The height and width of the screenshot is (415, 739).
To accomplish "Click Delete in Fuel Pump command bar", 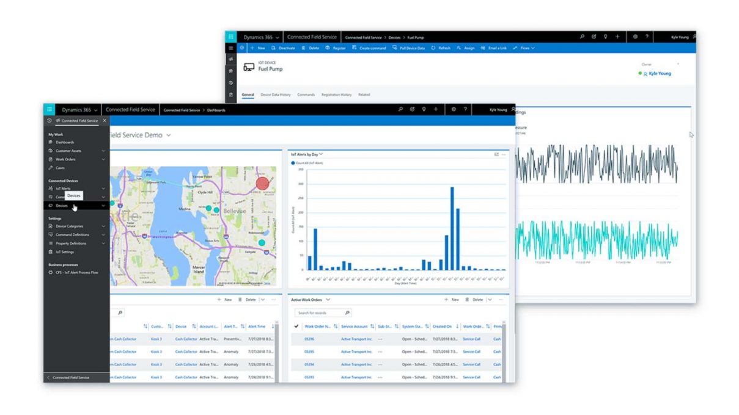I will [311, 48].
